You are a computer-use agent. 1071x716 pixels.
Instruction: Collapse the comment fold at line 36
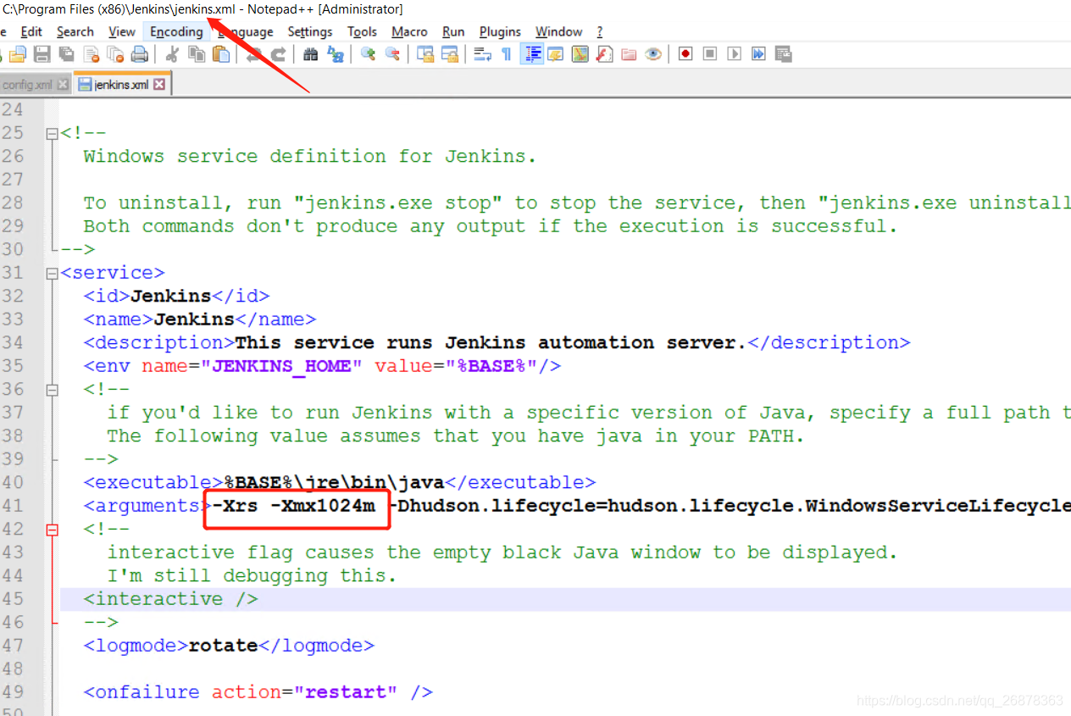53,390
